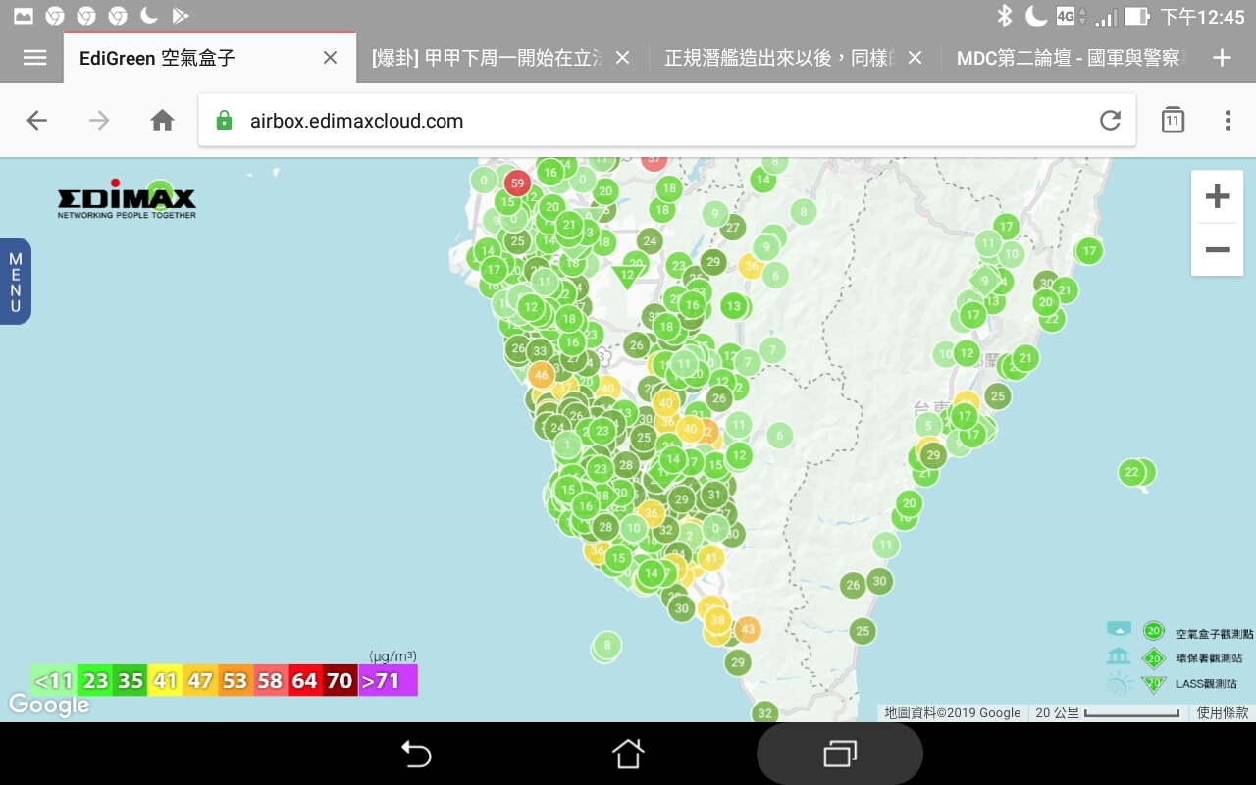Tap the Bluetooth status bar icon
The height and width of the screenshot is (785, 1256).
click(1004, 16)
